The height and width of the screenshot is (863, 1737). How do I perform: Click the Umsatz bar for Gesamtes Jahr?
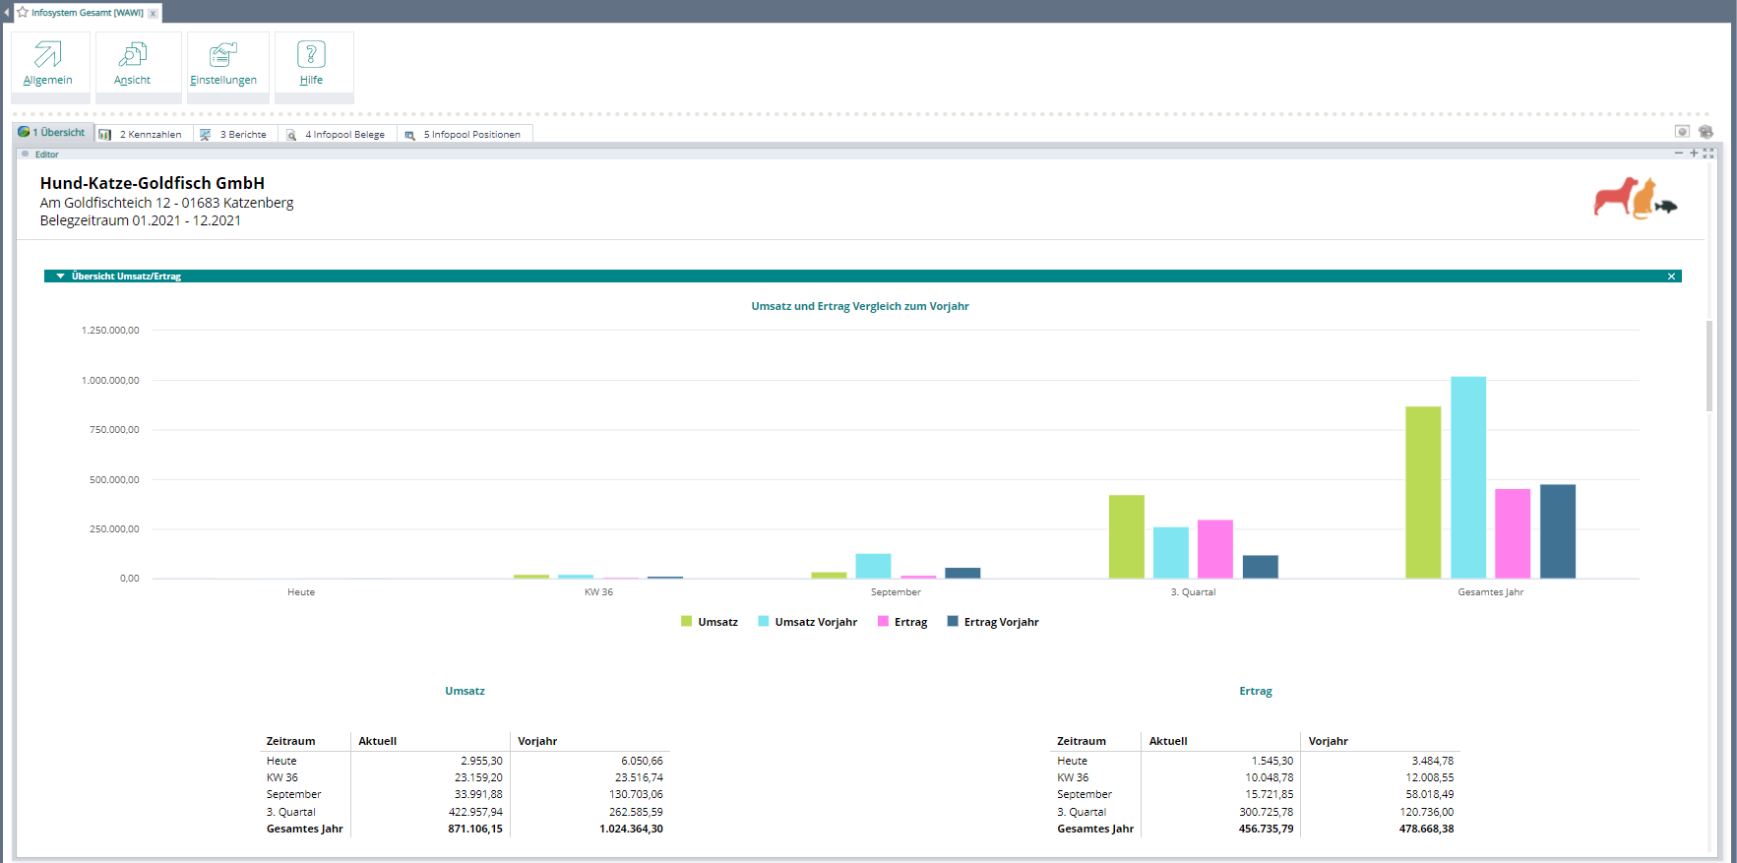click(1423, 492)
